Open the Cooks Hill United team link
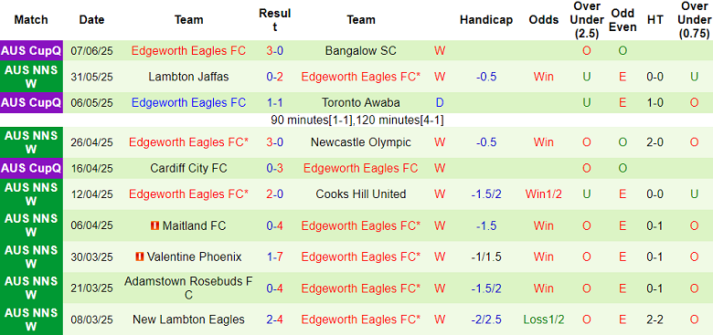Screen dimensions: 713x335 360,194
